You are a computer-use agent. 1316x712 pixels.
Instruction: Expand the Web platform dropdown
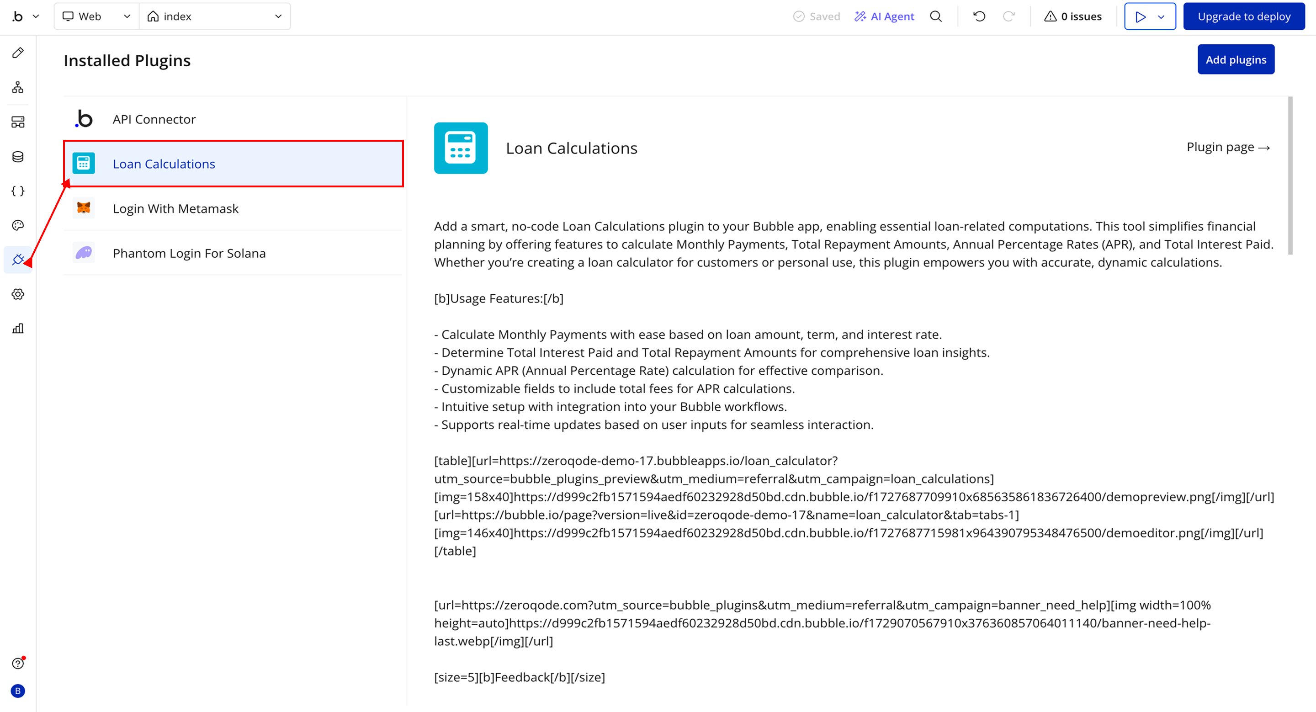[x=96, y=16]
